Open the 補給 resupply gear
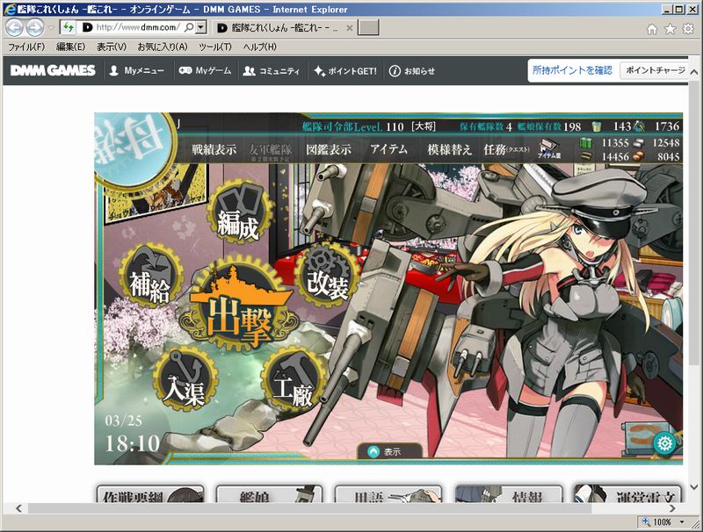The height and width of the screenshot is (532, 703). pos(151,274)
